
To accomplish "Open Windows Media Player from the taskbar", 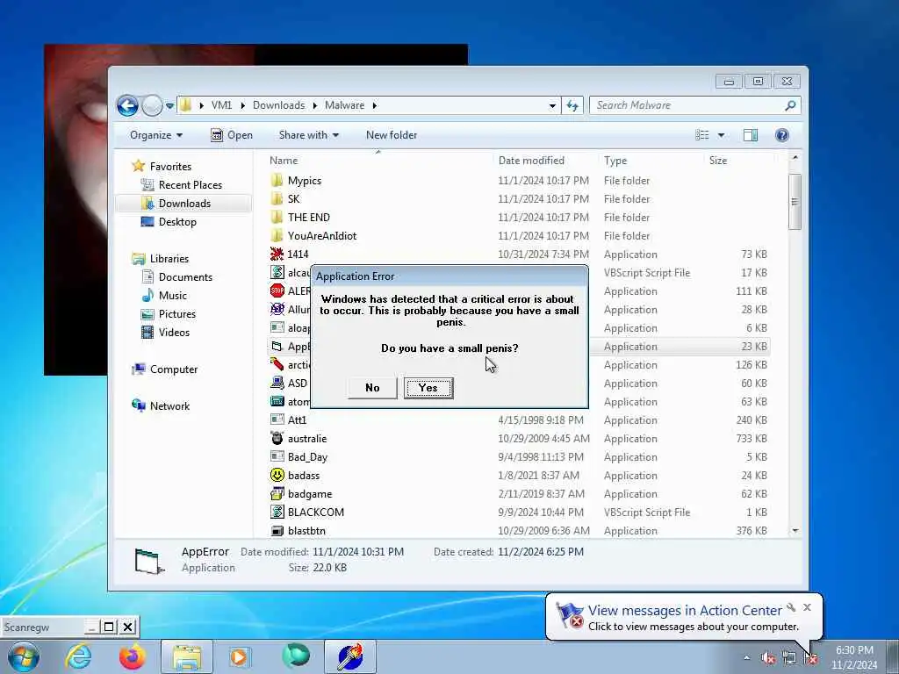I will (239, 656).
